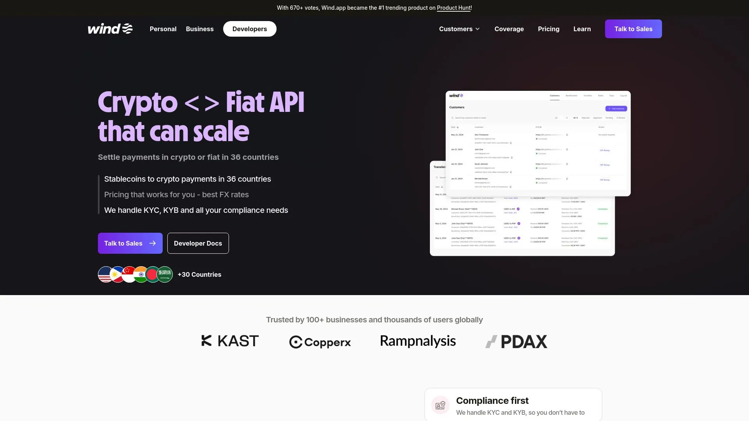Screen dimensions: 749x421
Task: Click the Saudi Arabia flag icon
Action: [x=165, y=274]
